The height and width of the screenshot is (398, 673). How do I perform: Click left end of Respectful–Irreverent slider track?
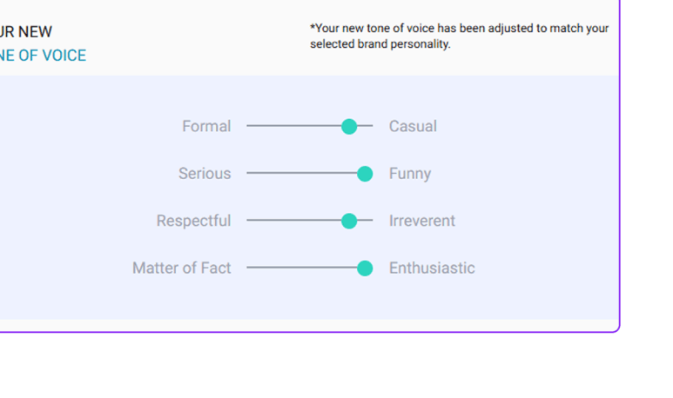pos(249,222)
